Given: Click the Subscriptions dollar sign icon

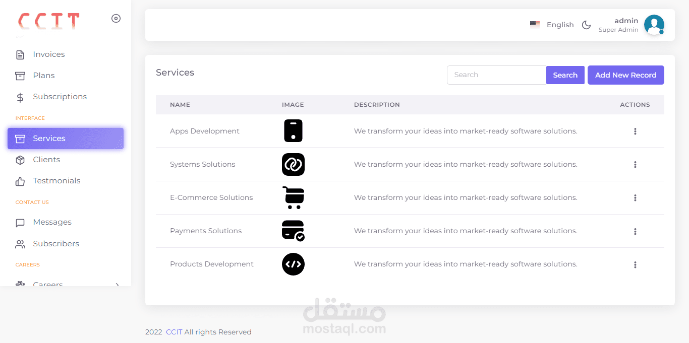Looking at the screenshot, I should [20, 97].
